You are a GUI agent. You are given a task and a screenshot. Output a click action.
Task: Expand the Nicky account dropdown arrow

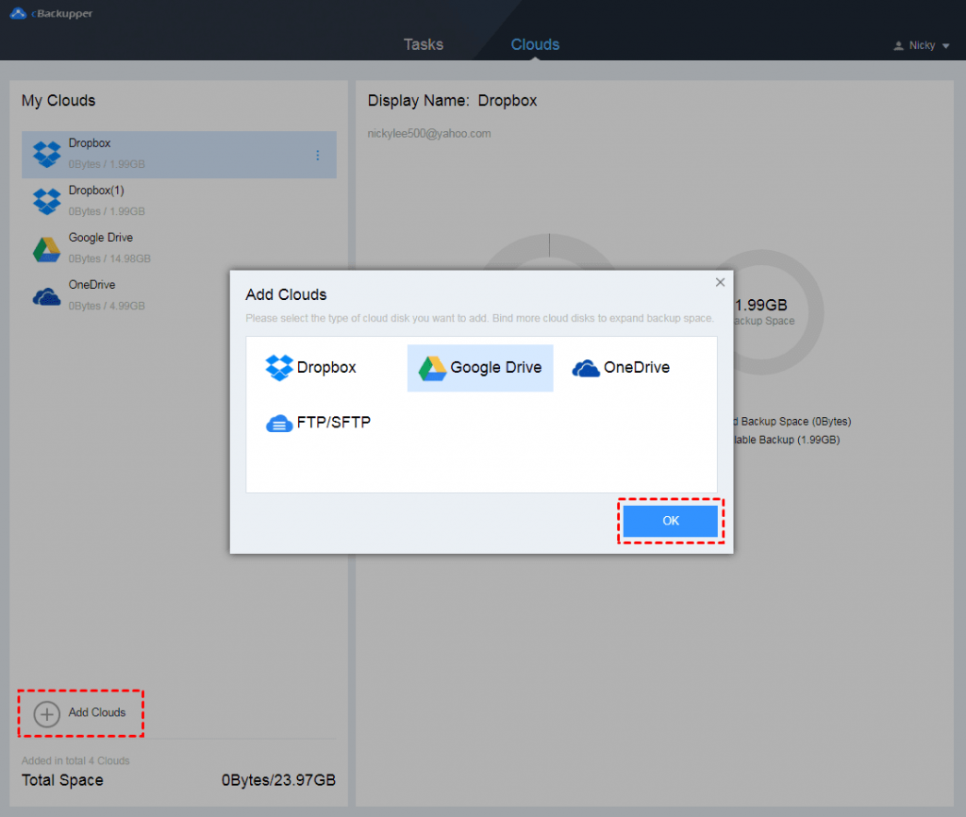coord(945,45)
